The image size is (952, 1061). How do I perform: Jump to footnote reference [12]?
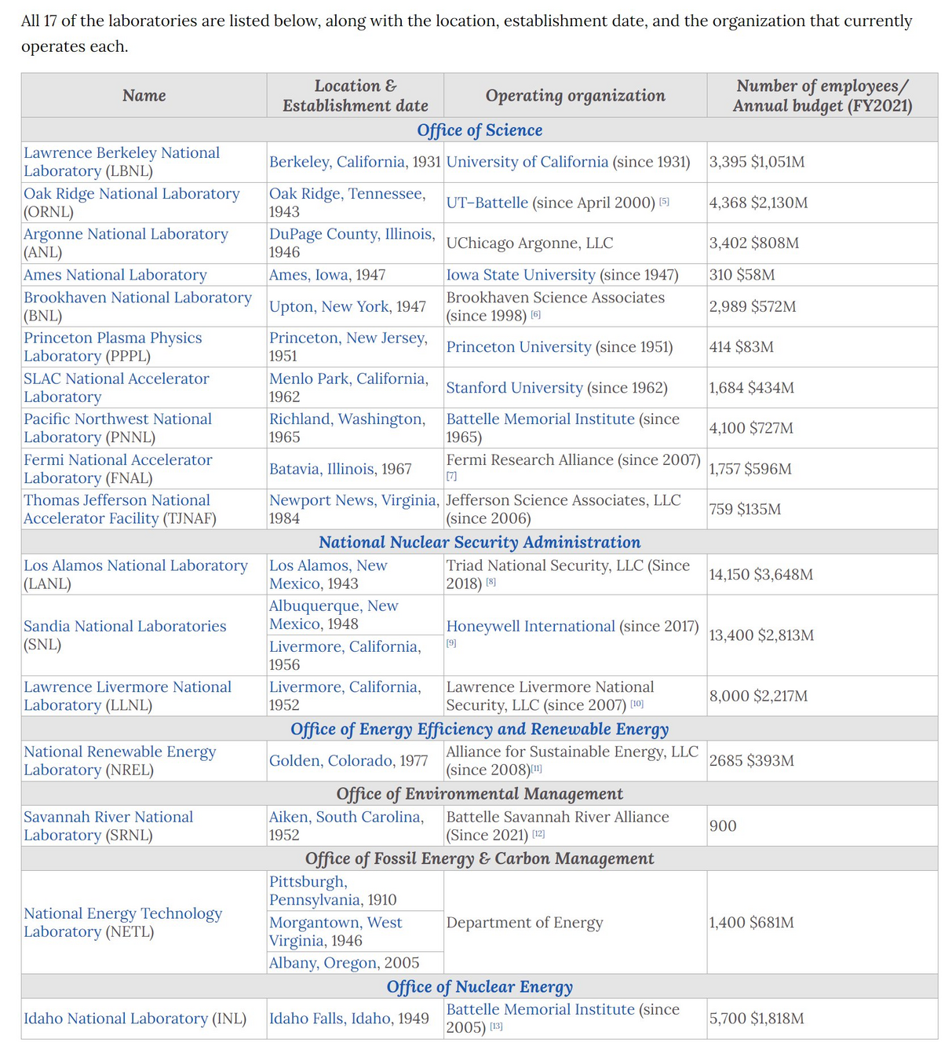coord(538,833)
